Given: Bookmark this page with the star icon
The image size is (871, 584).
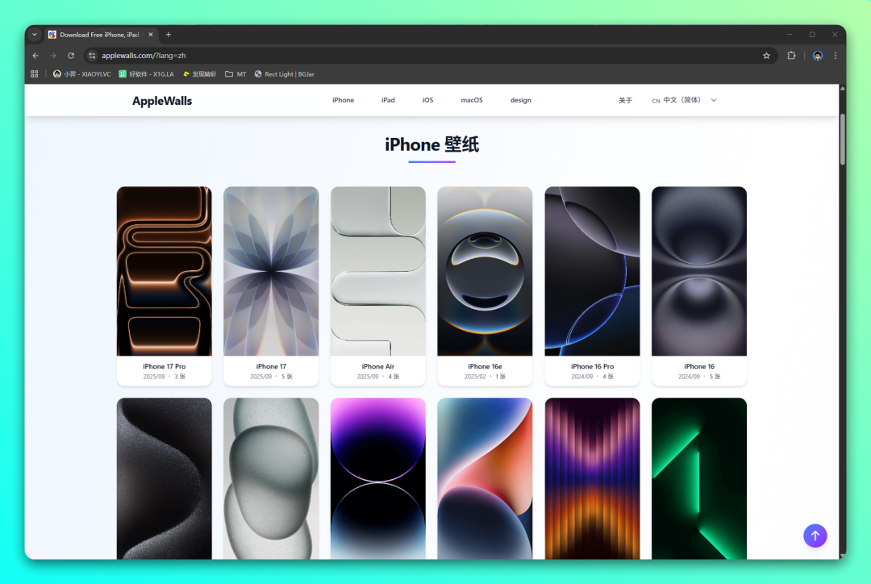Looking at the screenshot, I should coord(766,56).
